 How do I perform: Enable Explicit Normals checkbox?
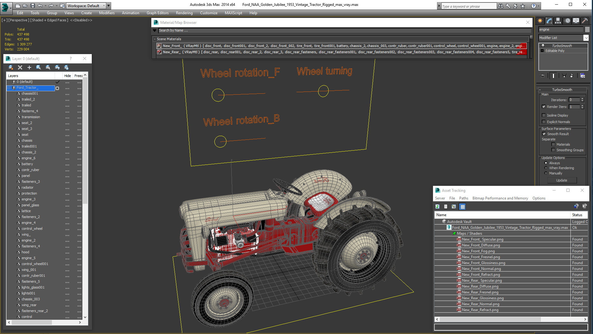[x=544, y=122]
